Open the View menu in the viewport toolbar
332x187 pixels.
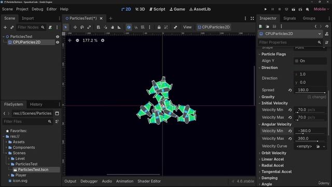point(187,27)
